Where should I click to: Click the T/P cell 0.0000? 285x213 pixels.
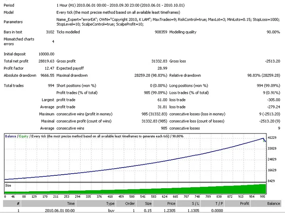[x=217, y=211]
